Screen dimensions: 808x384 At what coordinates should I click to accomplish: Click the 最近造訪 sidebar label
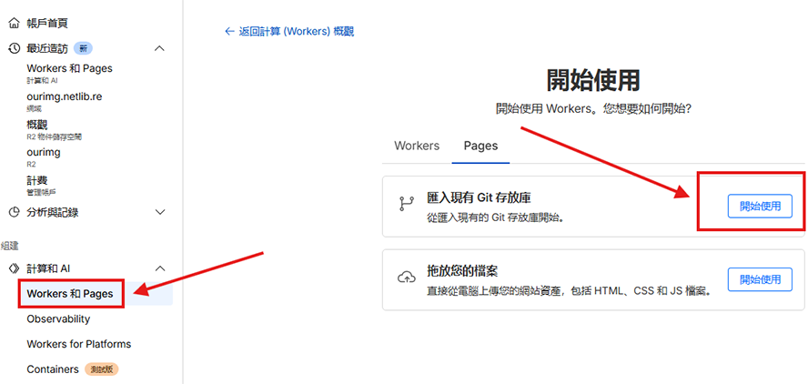pos(47,48)
